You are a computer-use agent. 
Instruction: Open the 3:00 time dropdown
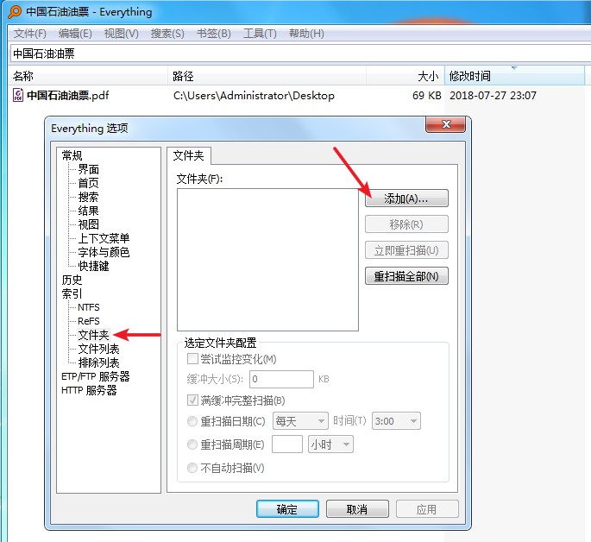pos(396,421)
